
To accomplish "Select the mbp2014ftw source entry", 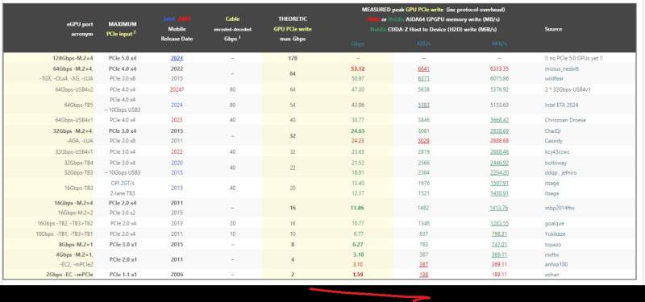I will point(559,209).
